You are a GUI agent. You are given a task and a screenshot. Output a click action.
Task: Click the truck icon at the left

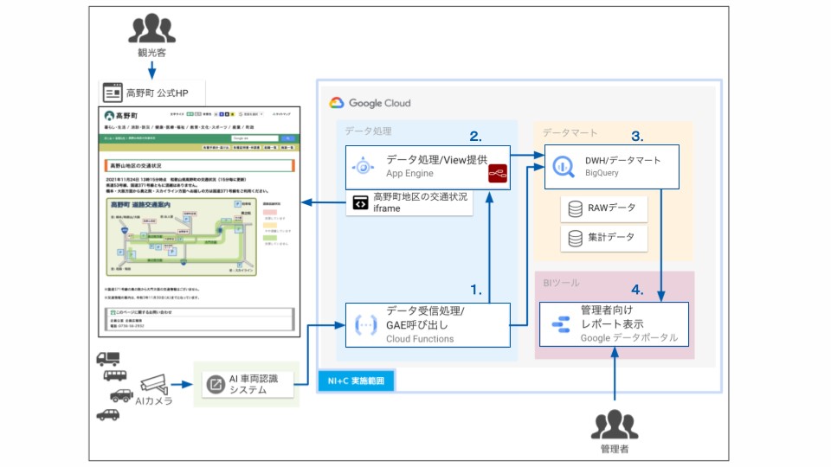[108, 359]
